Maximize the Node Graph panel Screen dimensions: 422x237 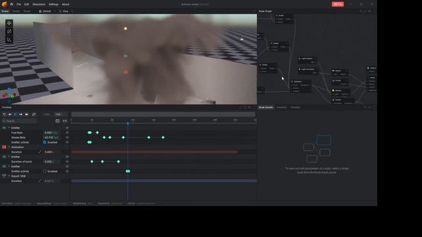coord(374,11)
